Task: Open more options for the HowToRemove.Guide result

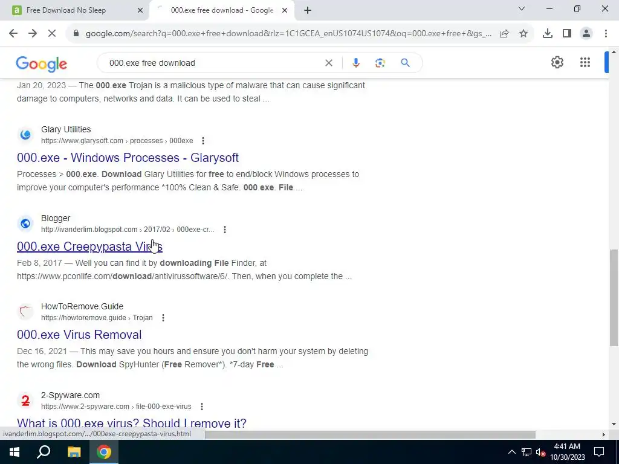Action: click(163, 318)
